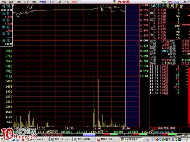Open the 行情 menu
Image resolution: width=190 pixels, height=142 pixels.
point(4,2)
